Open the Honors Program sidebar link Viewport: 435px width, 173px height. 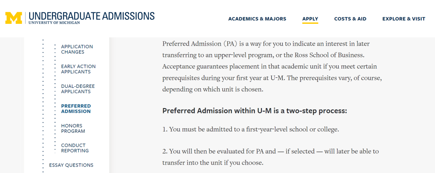(73, 128)
